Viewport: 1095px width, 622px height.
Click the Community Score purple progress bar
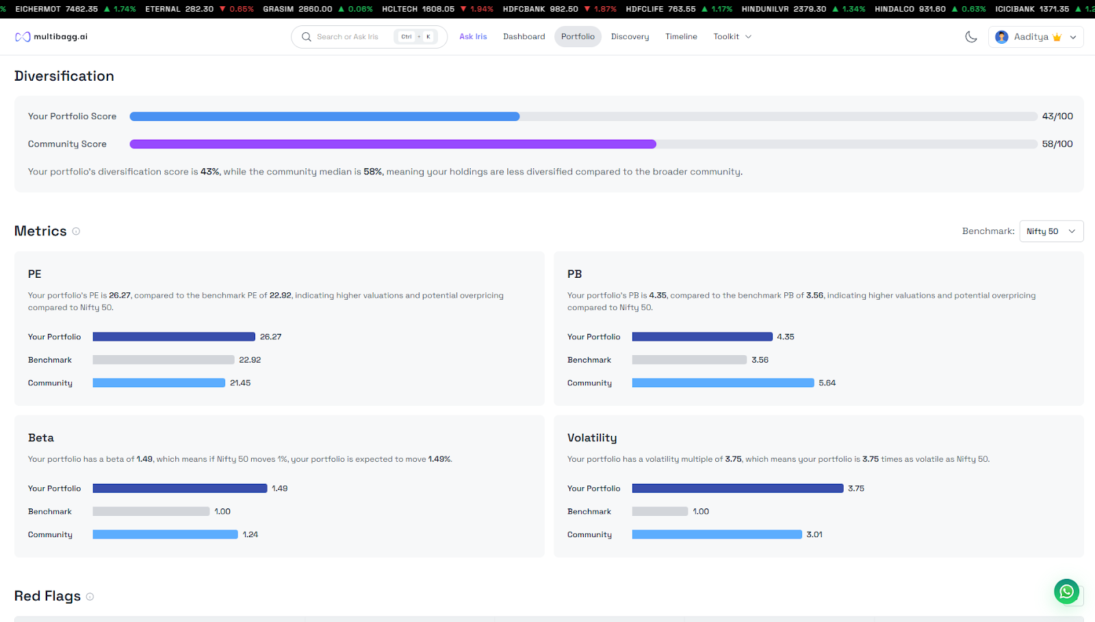click(393, 144)
